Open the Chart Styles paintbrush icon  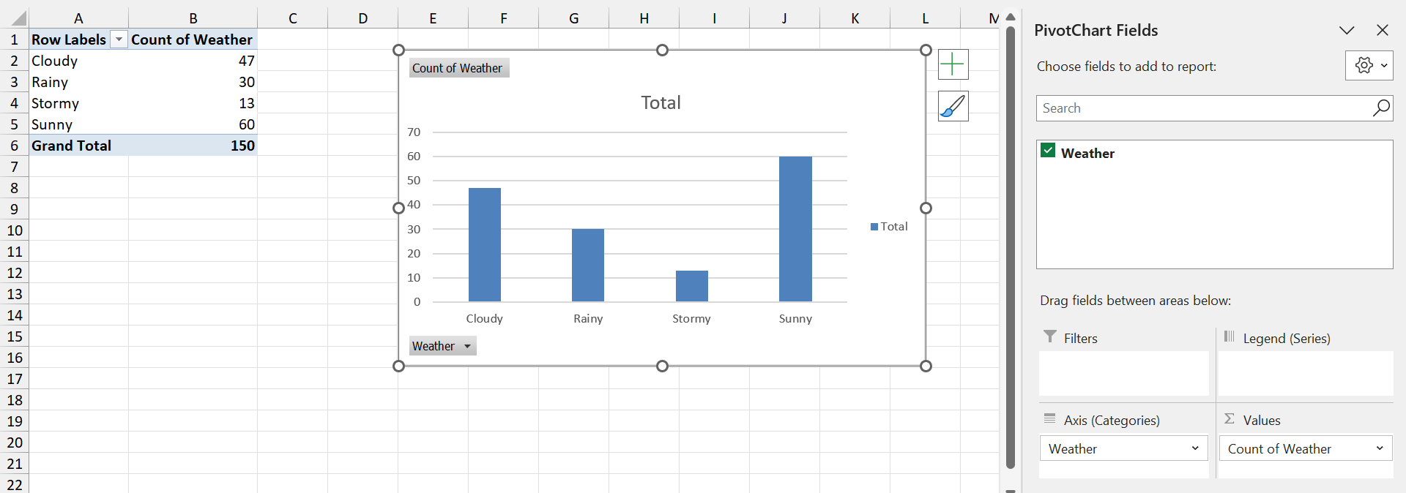(953, 107)
